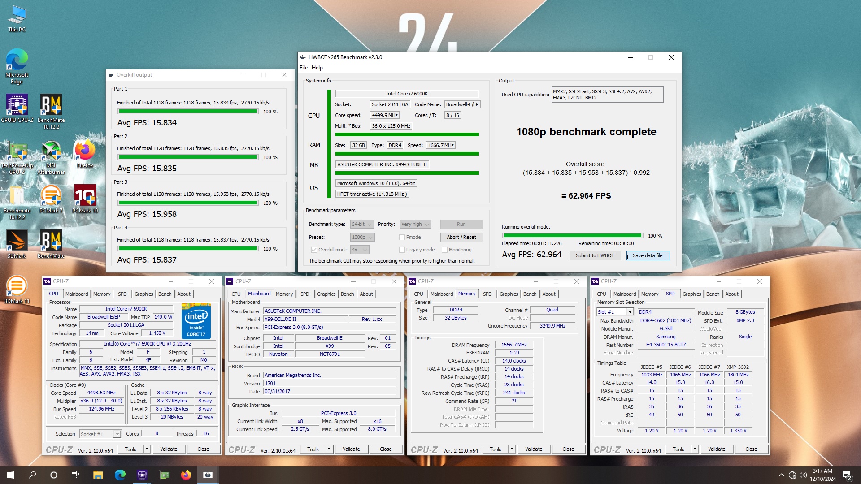Open CPUID CPU-Z desktop shortcut

tap(17, 108)
